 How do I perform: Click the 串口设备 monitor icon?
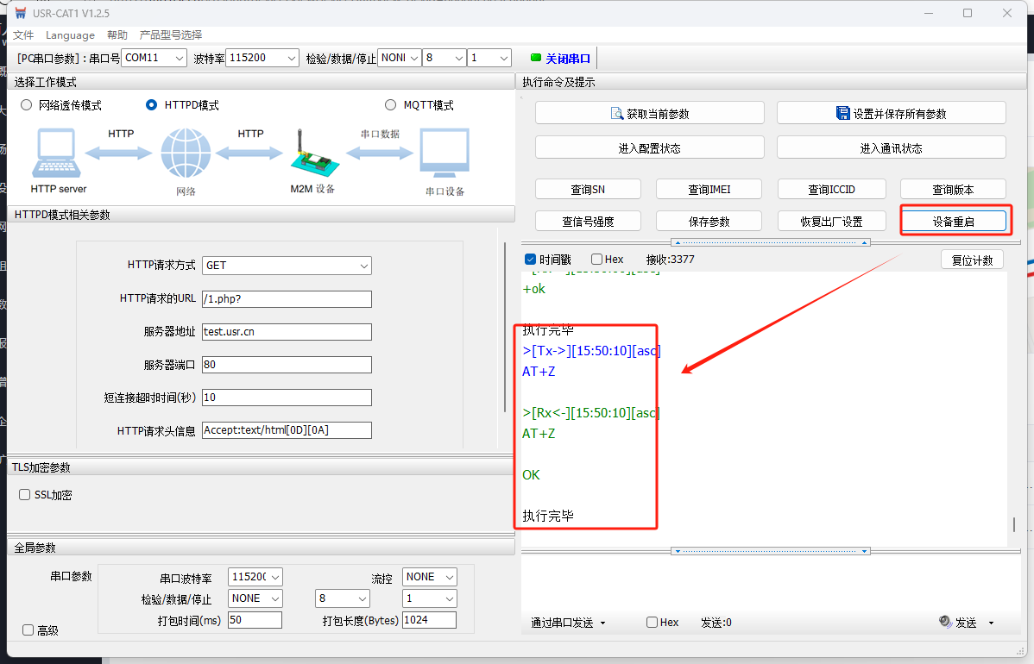(444, 153)
